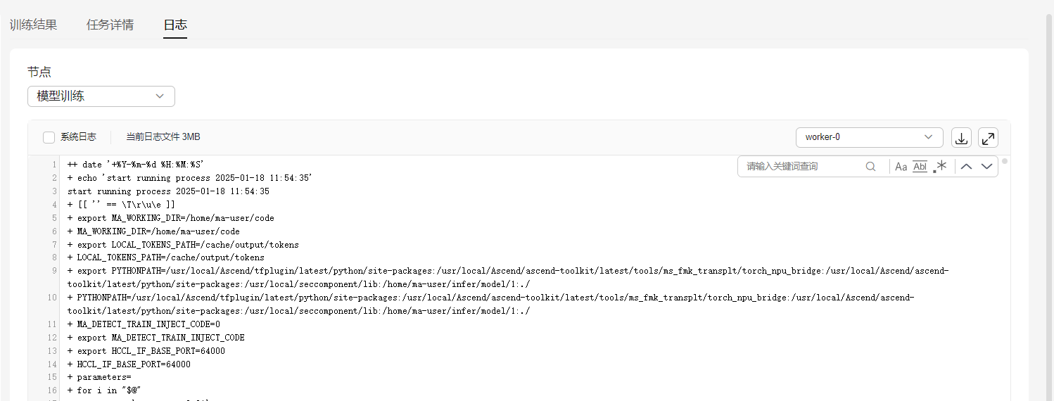This screenshot has width=1054, height=401.
Task: Toggle case-sensitive matching (Aa)
Action: click(901, 167)
